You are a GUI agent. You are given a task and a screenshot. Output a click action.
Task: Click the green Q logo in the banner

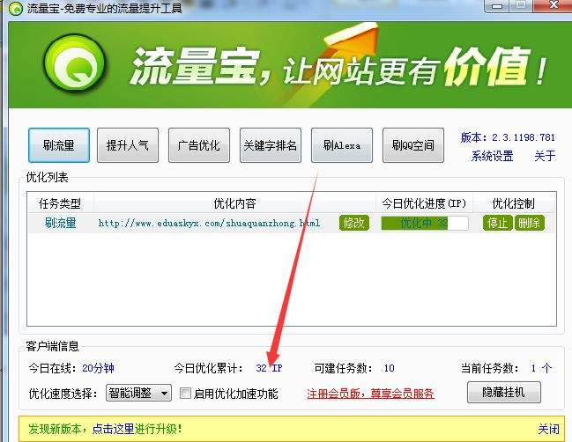(76, 63)
